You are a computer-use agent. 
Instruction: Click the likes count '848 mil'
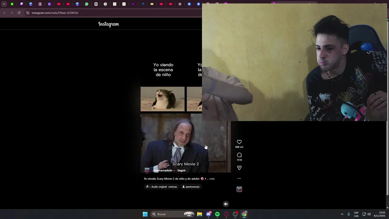coord(239,147)
